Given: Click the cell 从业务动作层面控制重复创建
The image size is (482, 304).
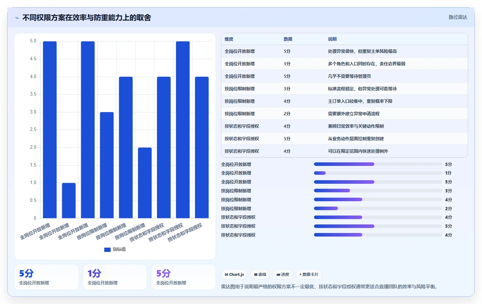Looking at the screenshot, I should (356, 139).
